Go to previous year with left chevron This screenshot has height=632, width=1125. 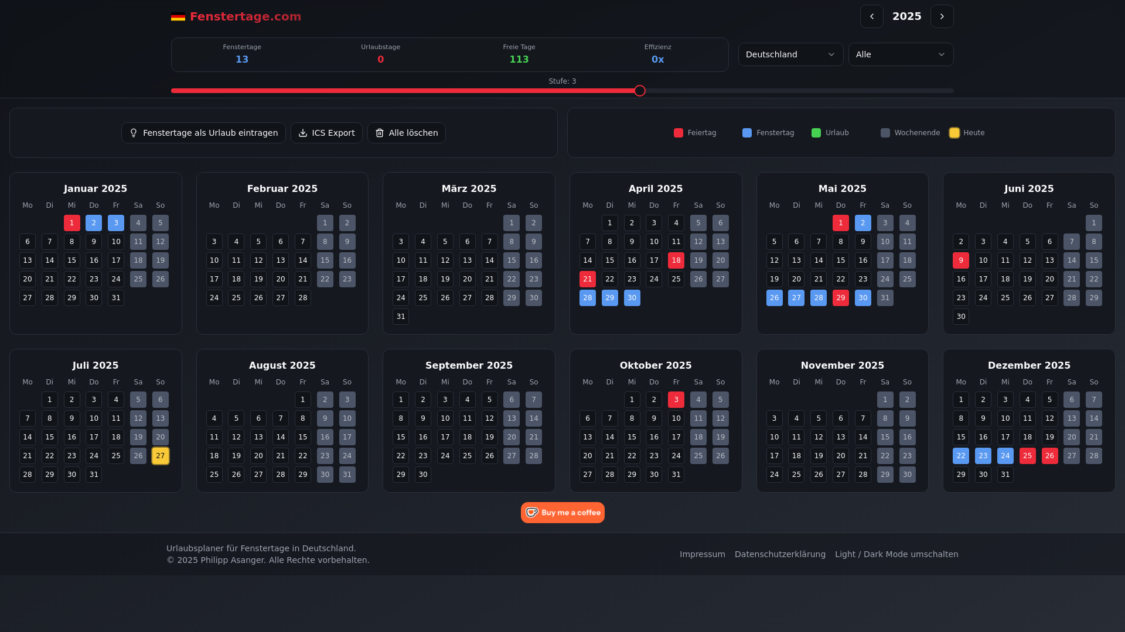871,16
